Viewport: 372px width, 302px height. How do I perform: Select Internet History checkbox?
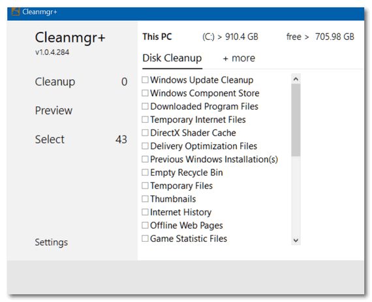(x=145, y=212)
